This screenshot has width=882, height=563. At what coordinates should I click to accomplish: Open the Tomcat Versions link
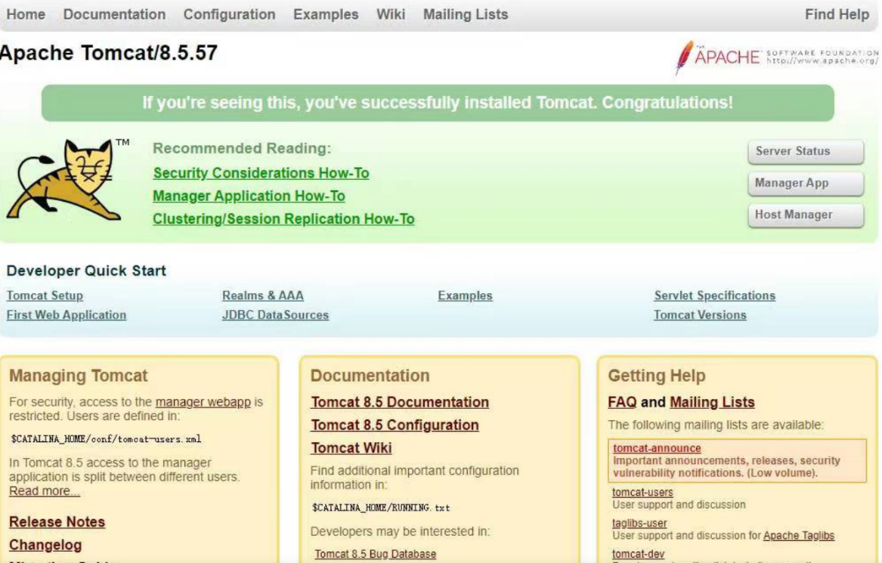pyautogui.click(x=700, y=315)
